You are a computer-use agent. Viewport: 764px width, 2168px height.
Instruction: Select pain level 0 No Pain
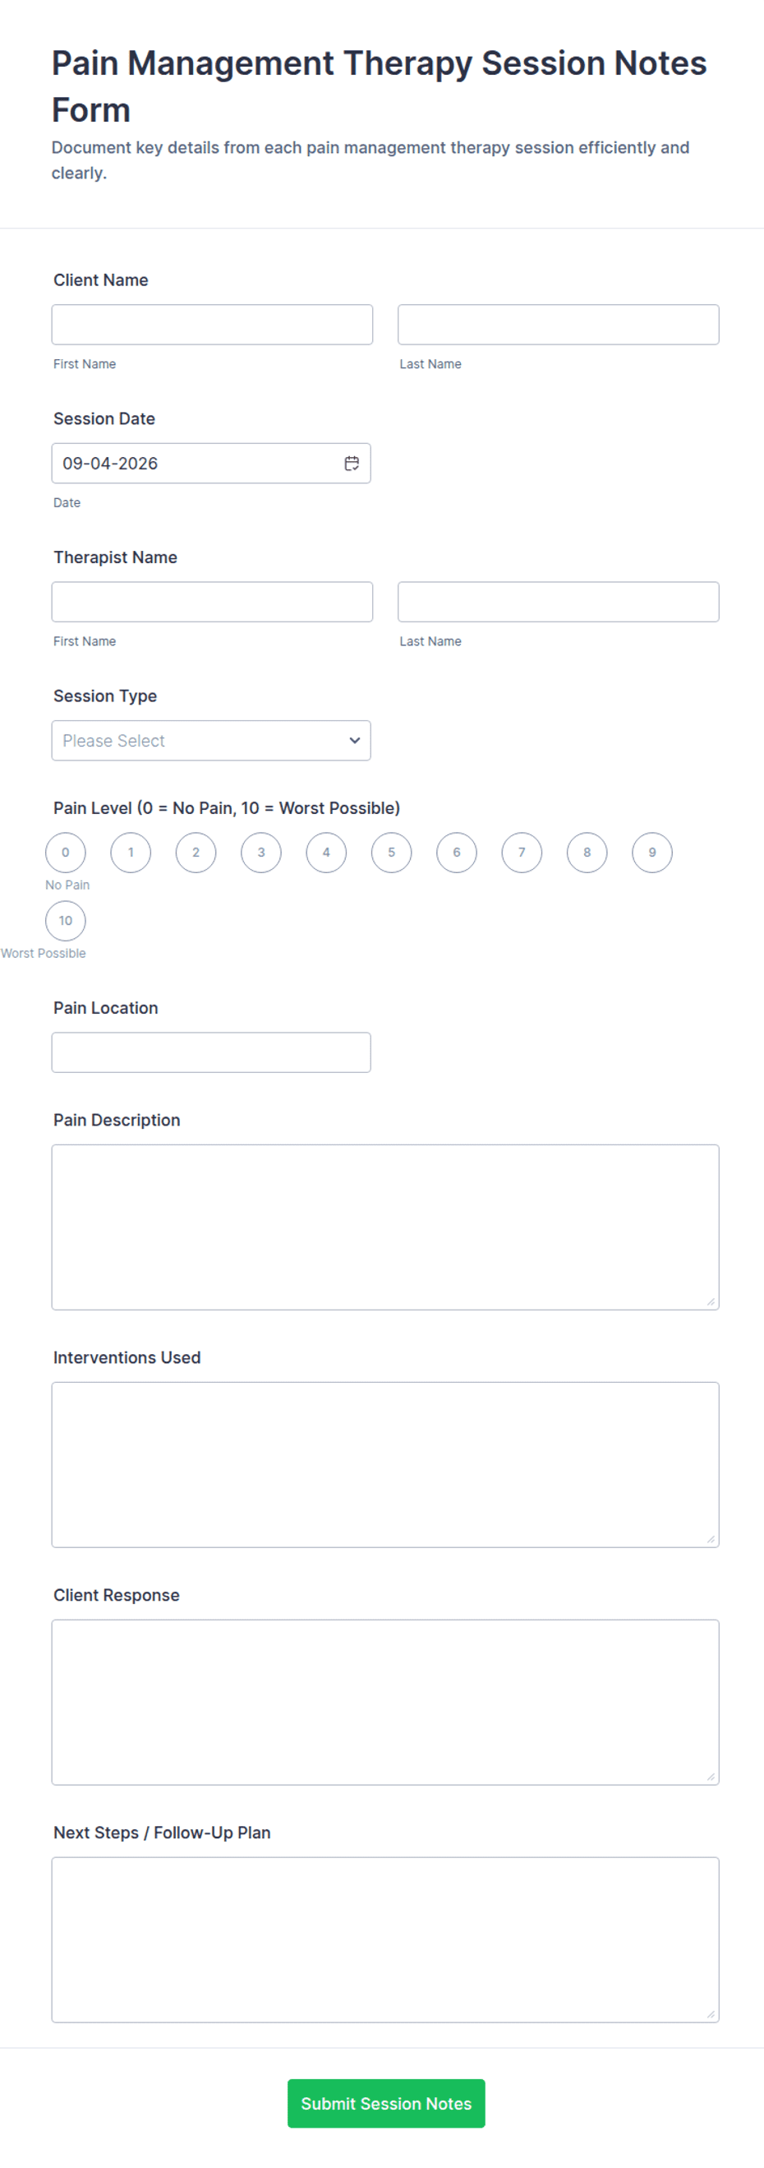click(x=66, y=852)
